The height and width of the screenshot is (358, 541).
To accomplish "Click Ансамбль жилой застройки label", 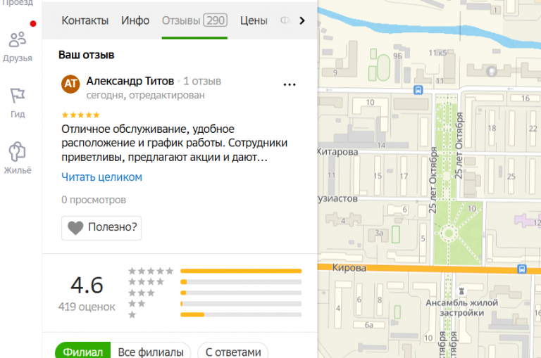I will coord(461,307).
